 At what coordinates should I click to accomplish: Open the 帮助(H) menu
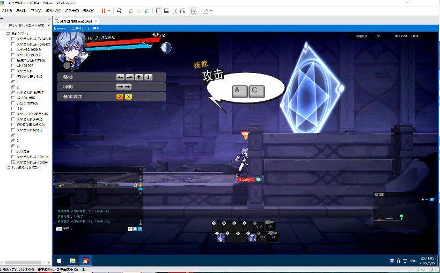click(x=89, y=11)
